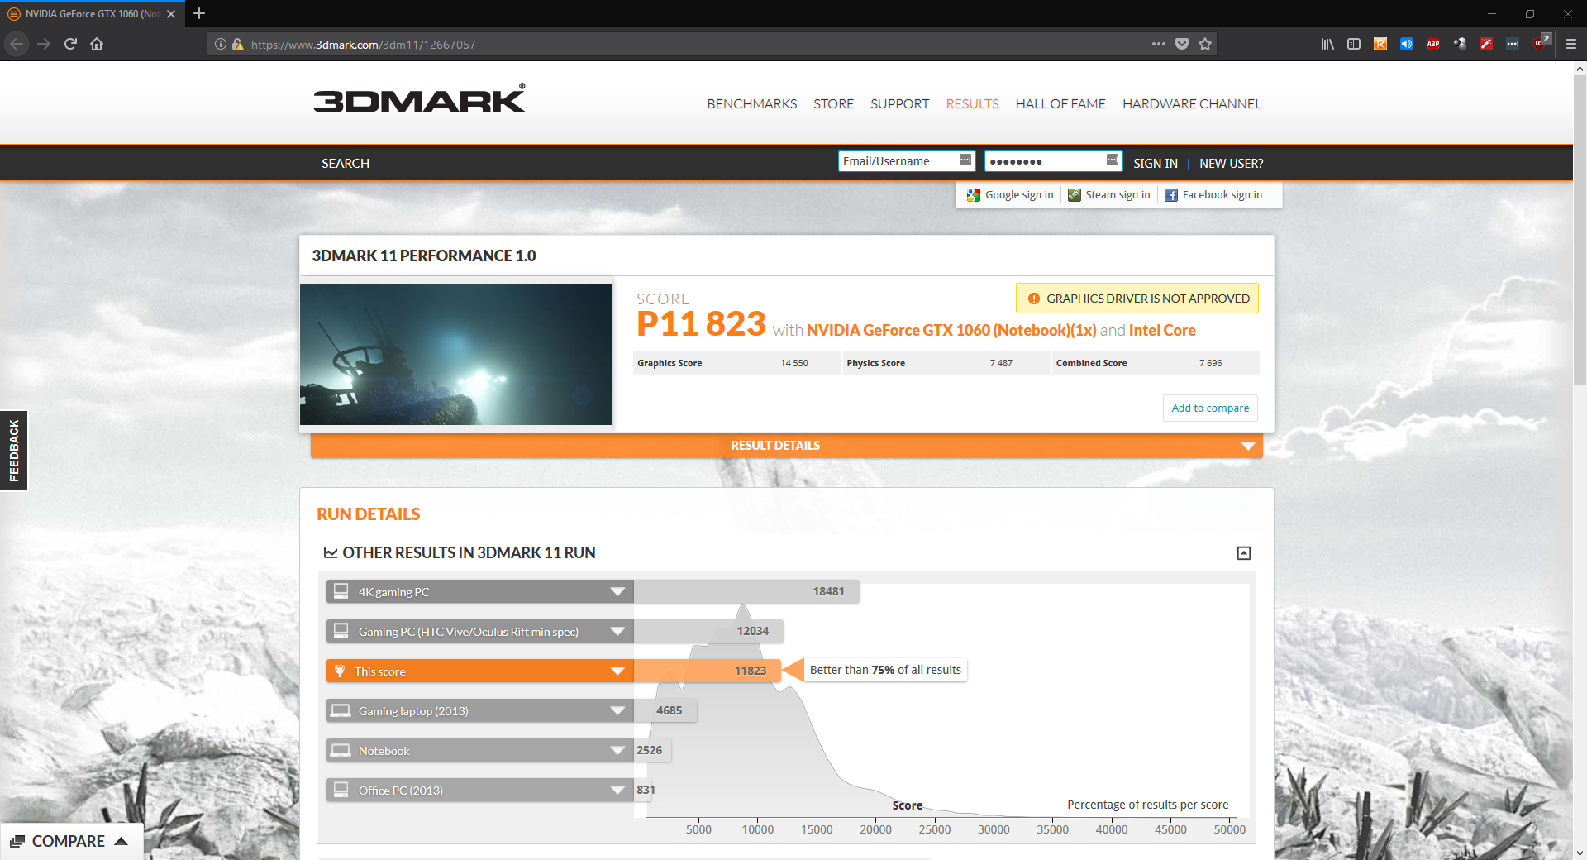Sign in with Steam
1587x860 pixels.
tap(1109, 195)
